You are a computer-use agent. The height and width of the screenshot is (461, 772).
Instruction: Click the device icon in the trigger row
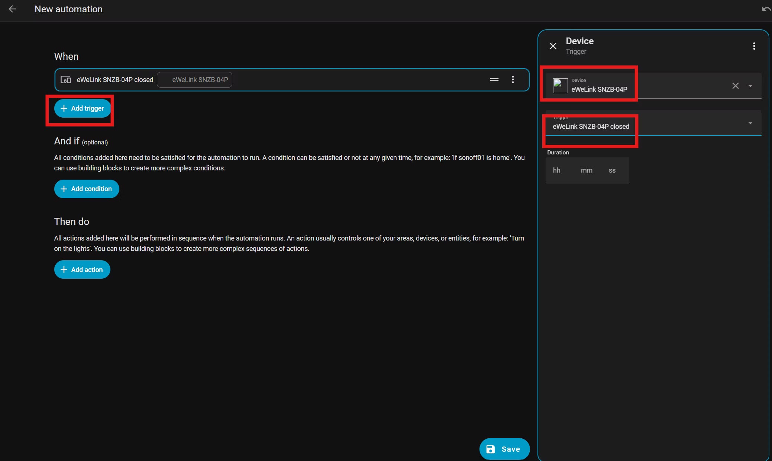[66, 79]
